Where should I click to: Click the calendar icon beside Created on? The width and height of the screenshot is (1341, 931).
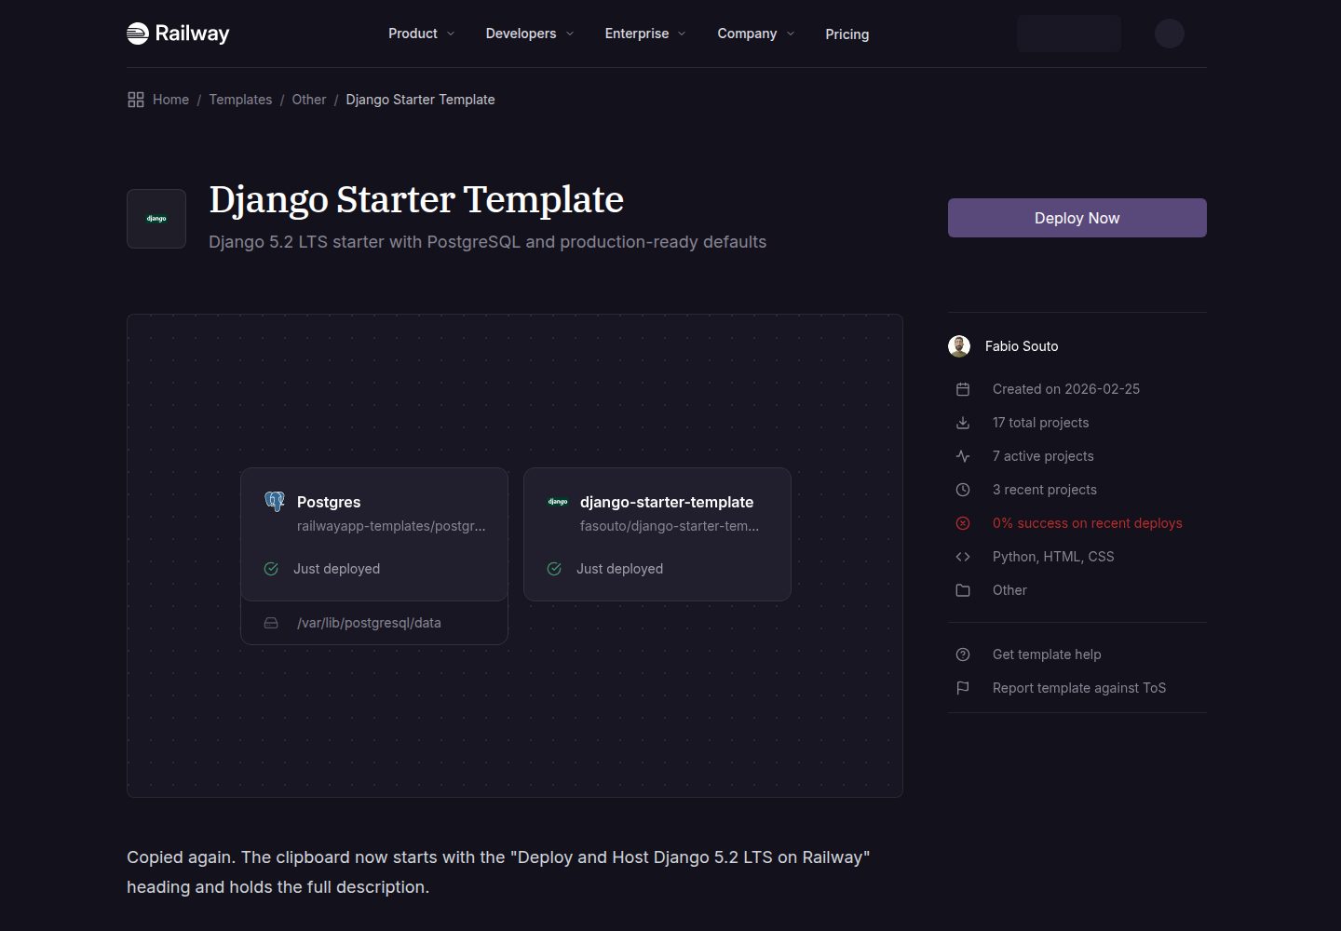click(963, 389)
